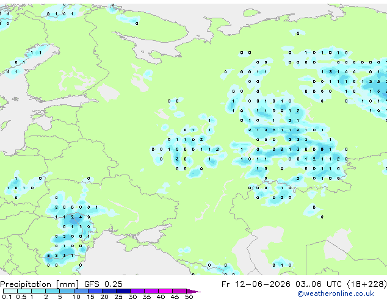
Task: Click the 30–35 mm purple swatch
Action: [x=137, y=291]
